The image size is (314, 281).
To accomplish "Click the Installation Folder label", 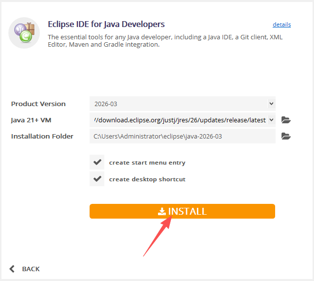I will pos(42,136).
